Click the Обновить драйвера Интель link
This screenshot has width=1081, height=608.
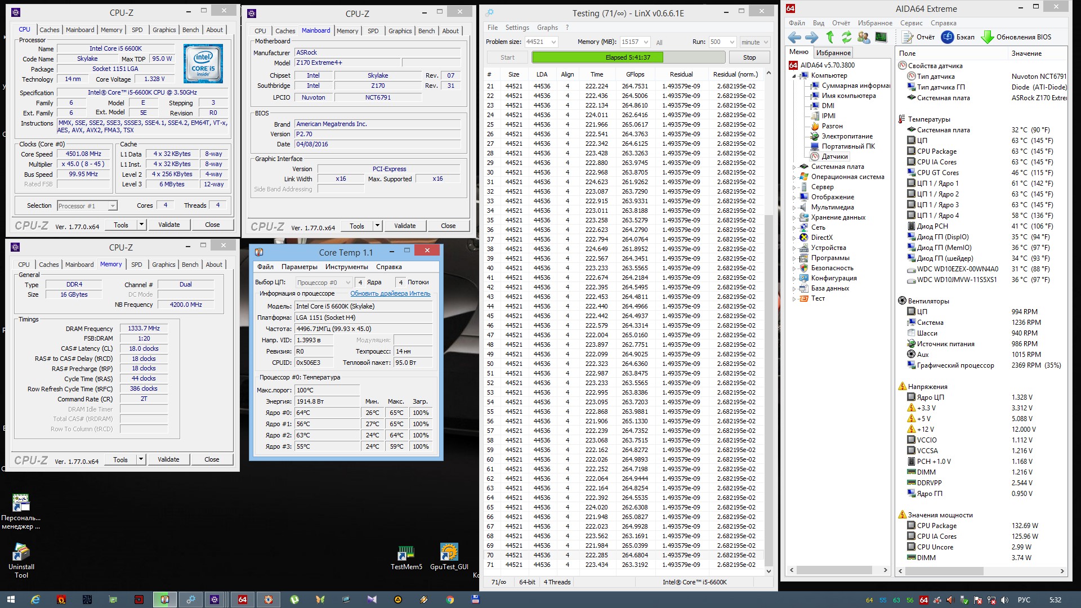pyautogui.click(x=390, y=293)
